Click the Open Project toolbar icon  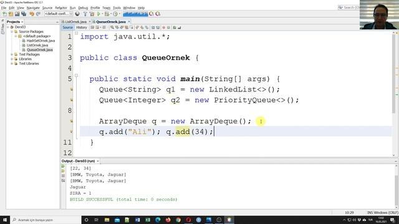tap(17, 14)
